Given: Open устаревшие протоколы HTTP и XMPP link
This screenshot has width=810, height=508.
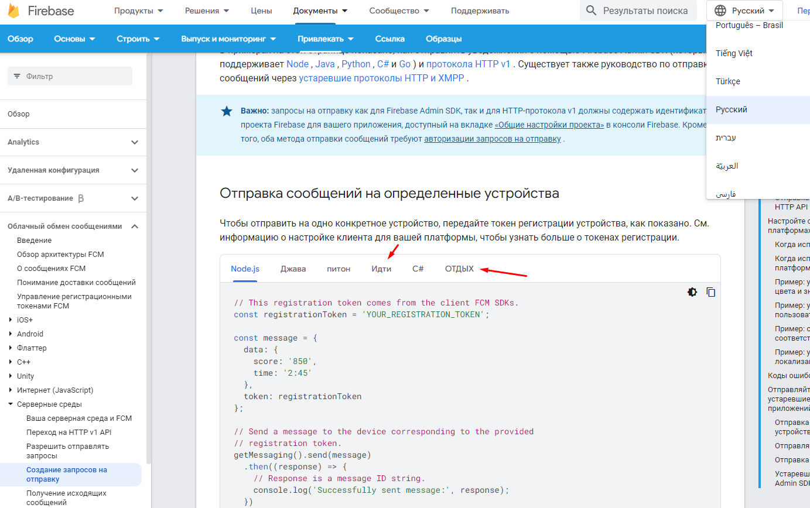Looking at the screenshot, I should pyautogui.click(x=382, y=78).
